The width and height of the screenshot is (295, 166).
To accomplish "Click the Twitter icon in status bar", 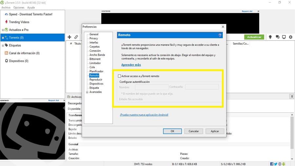I will 276,164.
